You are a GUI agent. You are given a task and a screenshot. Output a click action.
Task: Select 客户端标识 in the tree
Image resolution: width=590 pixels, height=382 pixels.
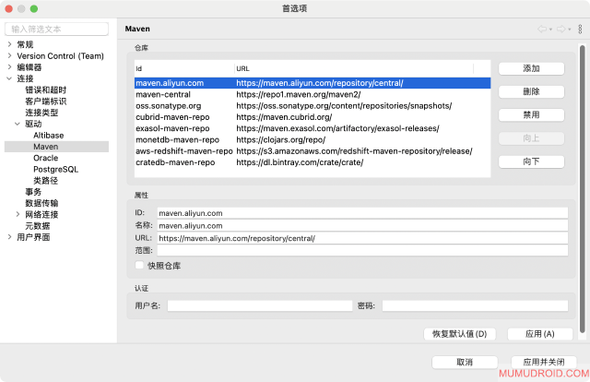coord(45,101)
